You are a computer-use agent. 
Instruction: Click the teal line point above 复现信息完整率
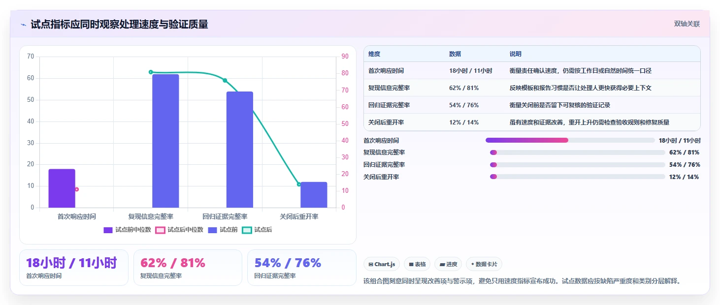point(151,72)
